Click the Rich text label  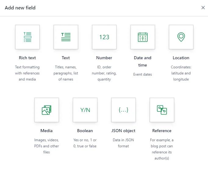tap(27, 58)
